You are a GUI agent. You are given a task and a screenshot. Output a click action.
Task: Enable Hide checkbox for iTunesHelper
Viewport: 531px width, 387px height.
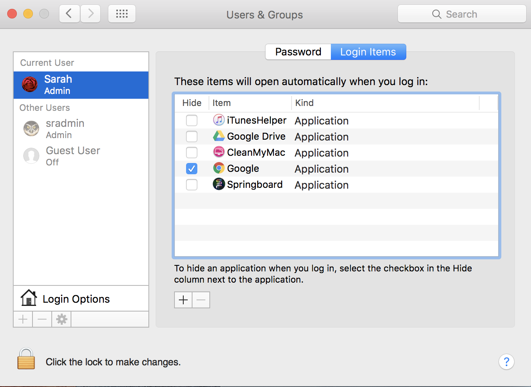point(192,120)
